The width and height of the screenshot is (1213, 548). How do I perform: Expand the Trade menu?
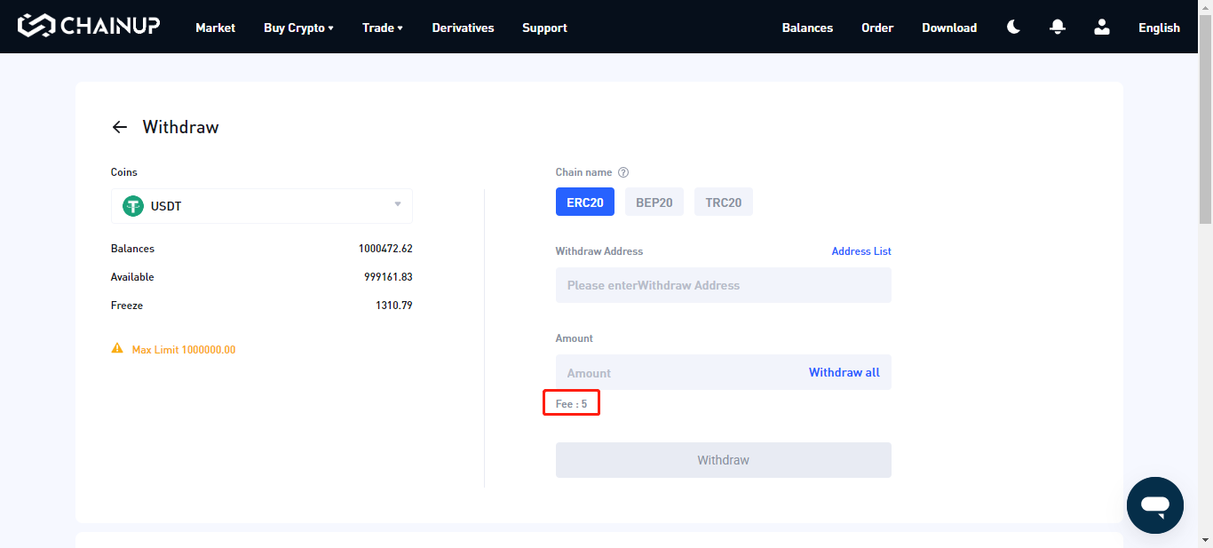[x=382, y=28]
